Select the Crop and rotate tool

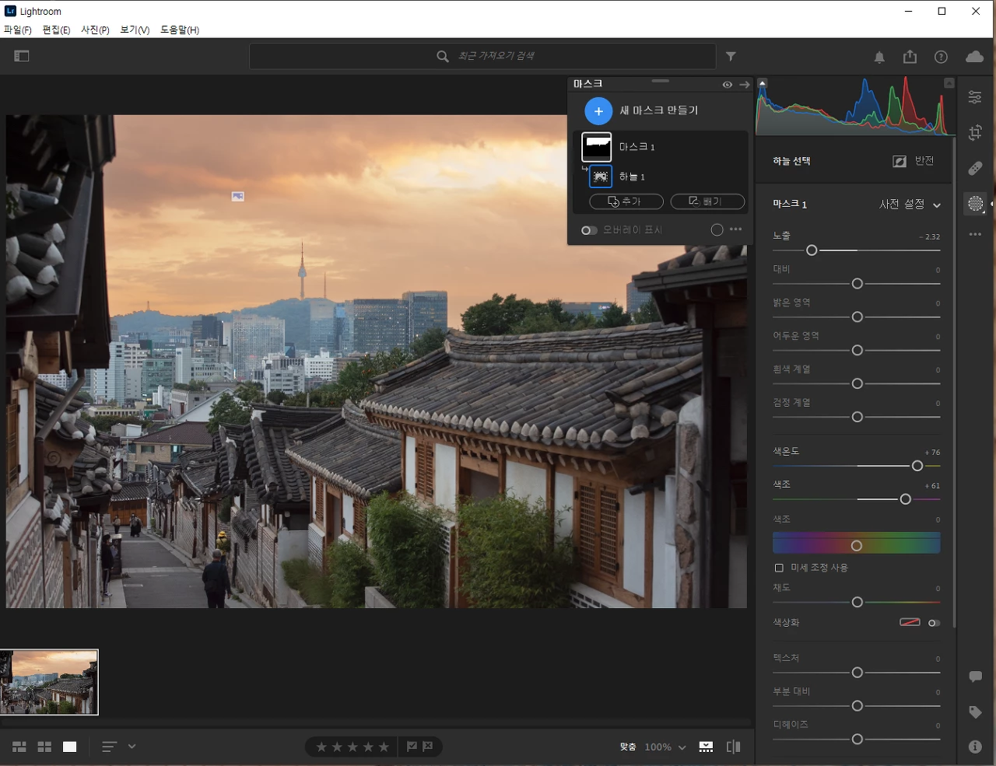pyautogui.click(x=975, y=132)
